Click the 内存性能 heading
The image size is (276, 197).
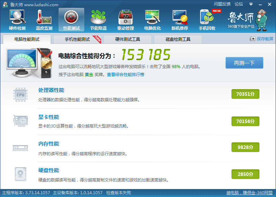(x=49, y=144)
